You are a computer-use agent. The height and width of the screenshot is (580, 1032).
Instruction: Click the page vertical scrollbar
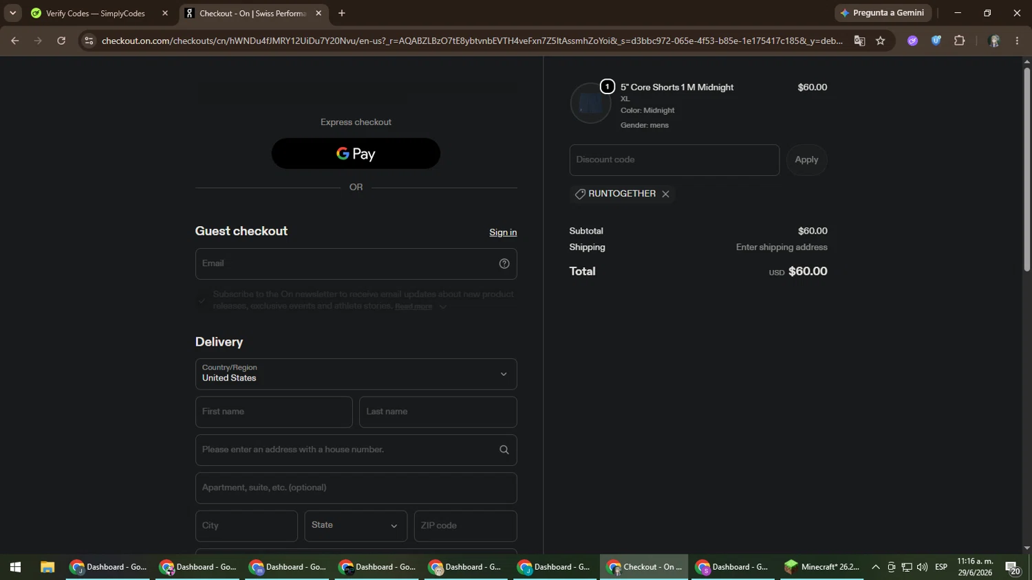[1026, 169]
